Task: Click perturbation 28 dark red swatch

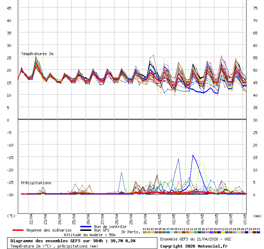Action: (x=250, y=232)
